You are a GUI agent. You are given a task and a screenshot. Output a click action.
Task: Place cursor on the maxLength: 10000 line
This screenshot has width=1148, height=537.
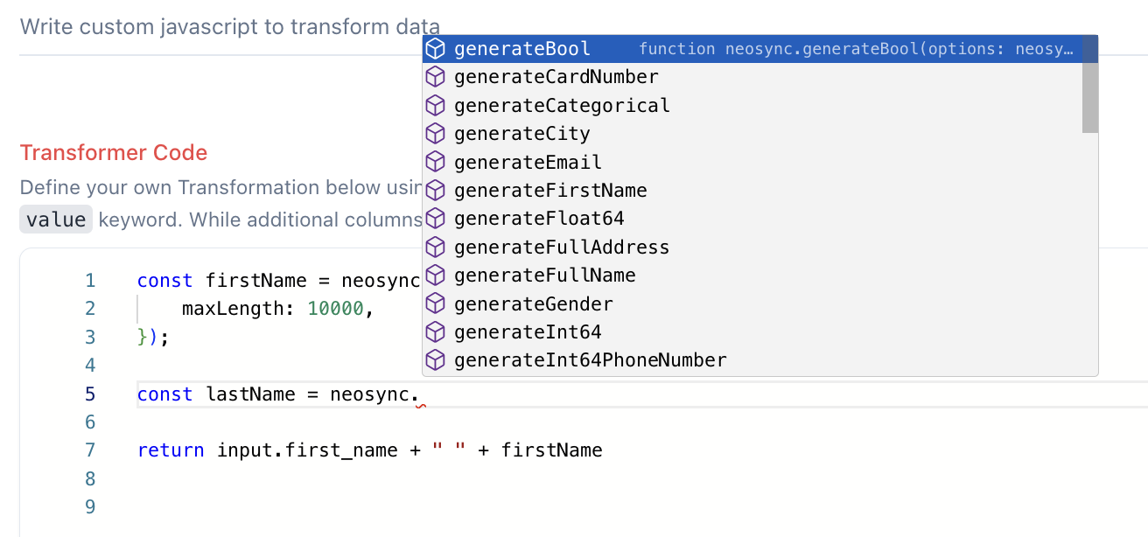[278, 309]
